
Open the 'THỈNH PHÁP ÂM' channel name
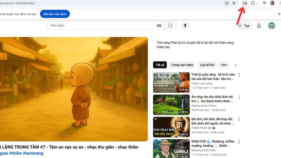click(x=202, y=128)
